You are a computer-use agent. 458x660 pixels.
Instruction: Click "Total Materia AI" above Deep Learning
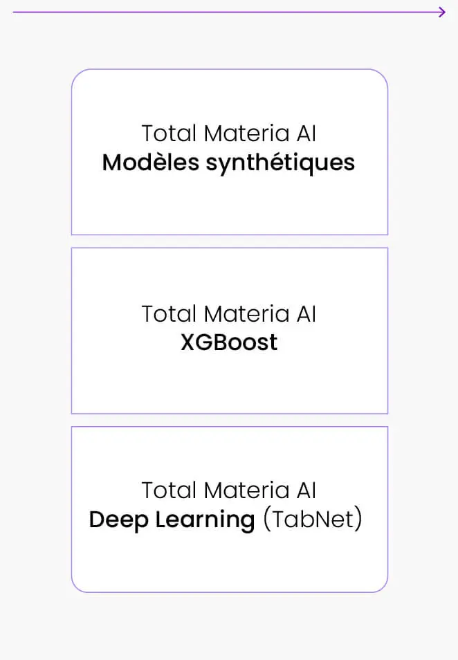[x=229, y=491]
